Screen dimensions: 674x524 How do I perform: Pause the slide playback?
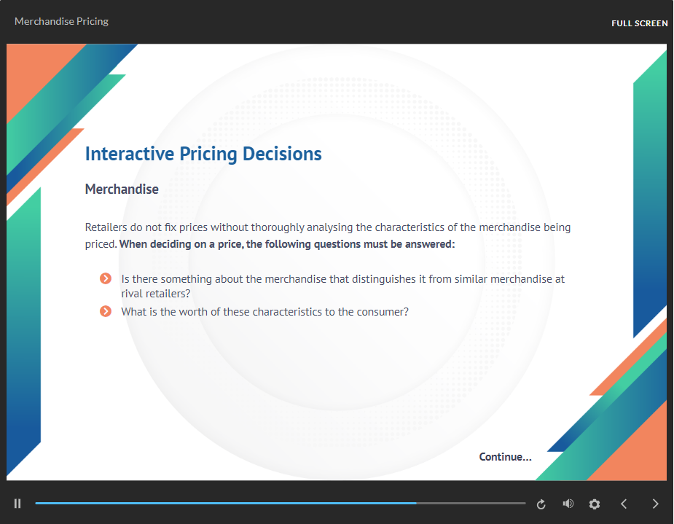17,504
